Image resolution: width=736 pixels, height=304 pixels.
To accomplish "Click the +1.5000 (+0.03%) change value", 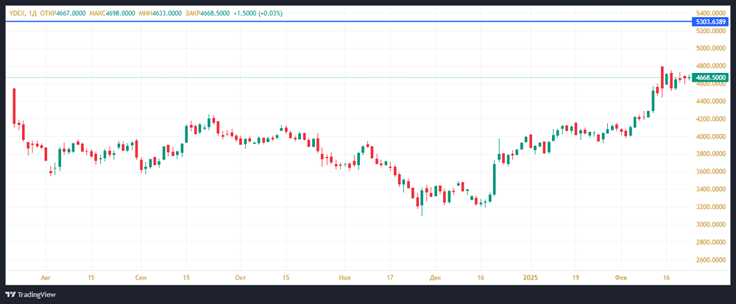I will point(258,13).
